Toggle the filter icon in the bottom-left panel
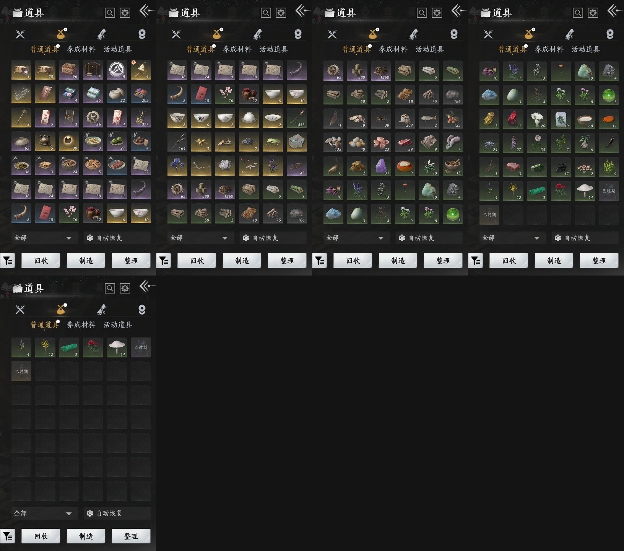This screenshot has height=551, width=624. click(8, 536)
